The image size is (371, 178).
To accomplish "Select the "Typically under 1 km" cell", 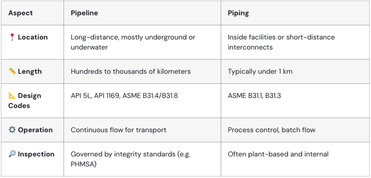I will (x=260, y=71).
